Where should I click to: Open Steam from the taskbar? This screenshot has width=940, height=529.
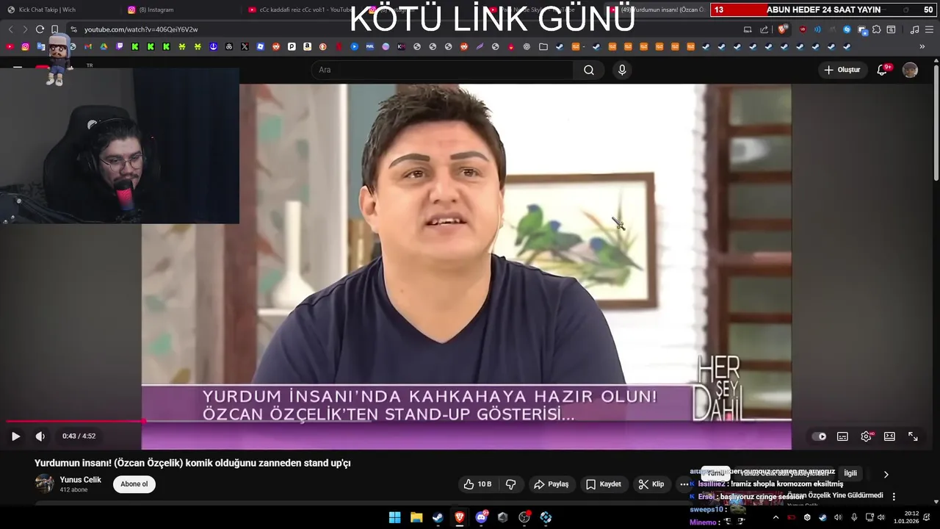(x=438, y=517)
